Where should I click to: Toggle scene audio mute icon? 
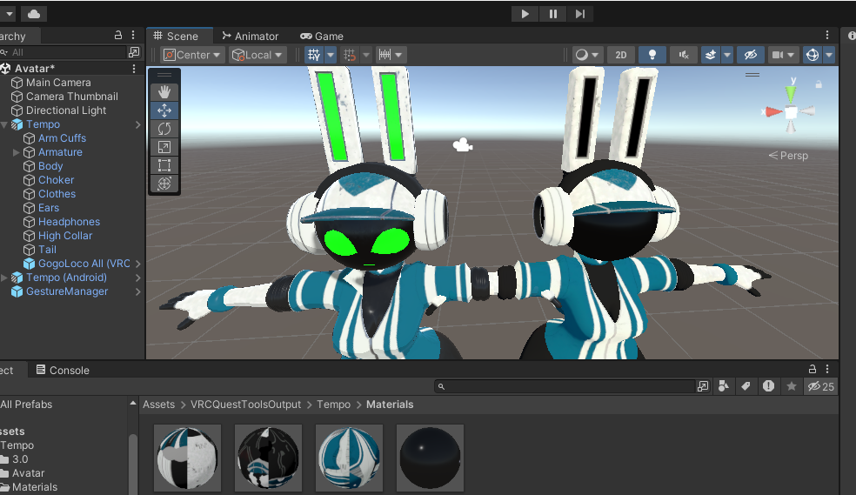[684, 55]
